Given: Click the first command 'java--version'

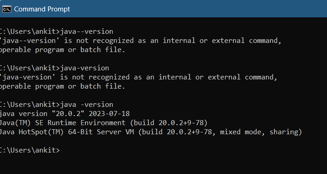Looking at the screenshot, I should point(87,32).
